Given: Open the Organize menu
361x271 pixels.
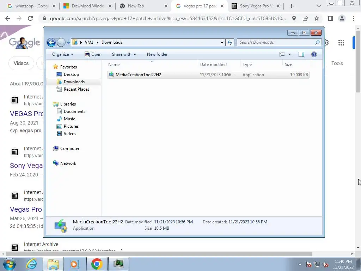Looking at the screenshot, I should coord(63,54).
